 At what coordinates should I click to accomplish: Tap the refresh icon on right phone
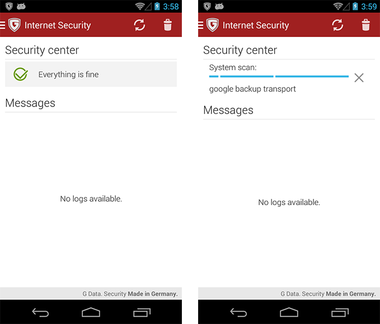click(337, 25)
